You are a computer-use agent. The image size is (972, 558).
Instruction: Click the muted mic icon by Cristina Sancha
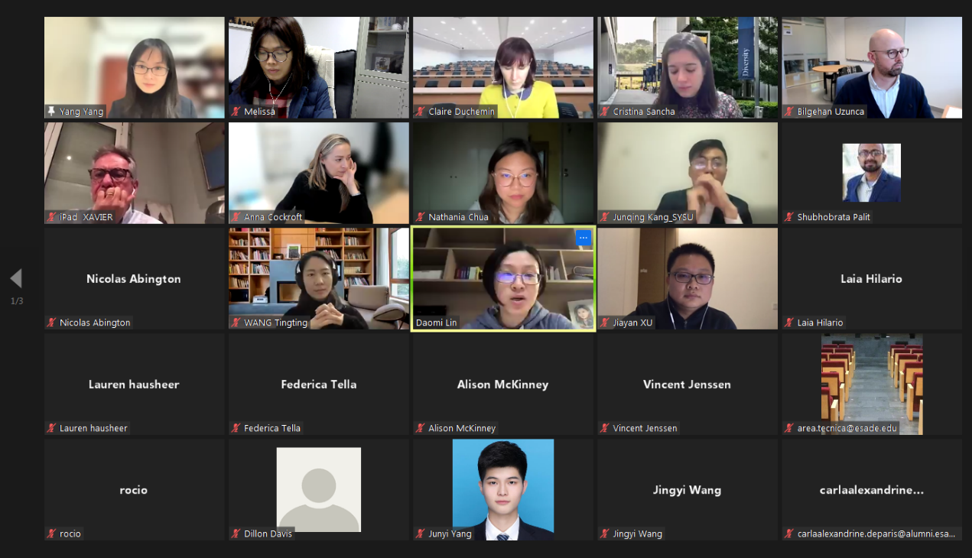click(605, 112)
